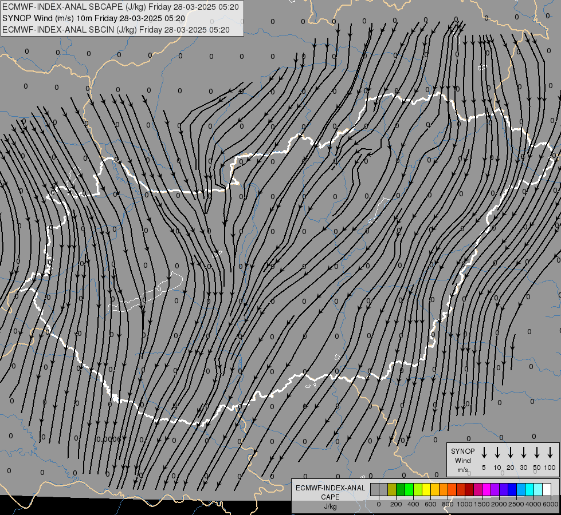Image resolution: width=561 pixels, height=515 pixels.
Task: Select the dark red swatch above 1000
Action: 470,490
